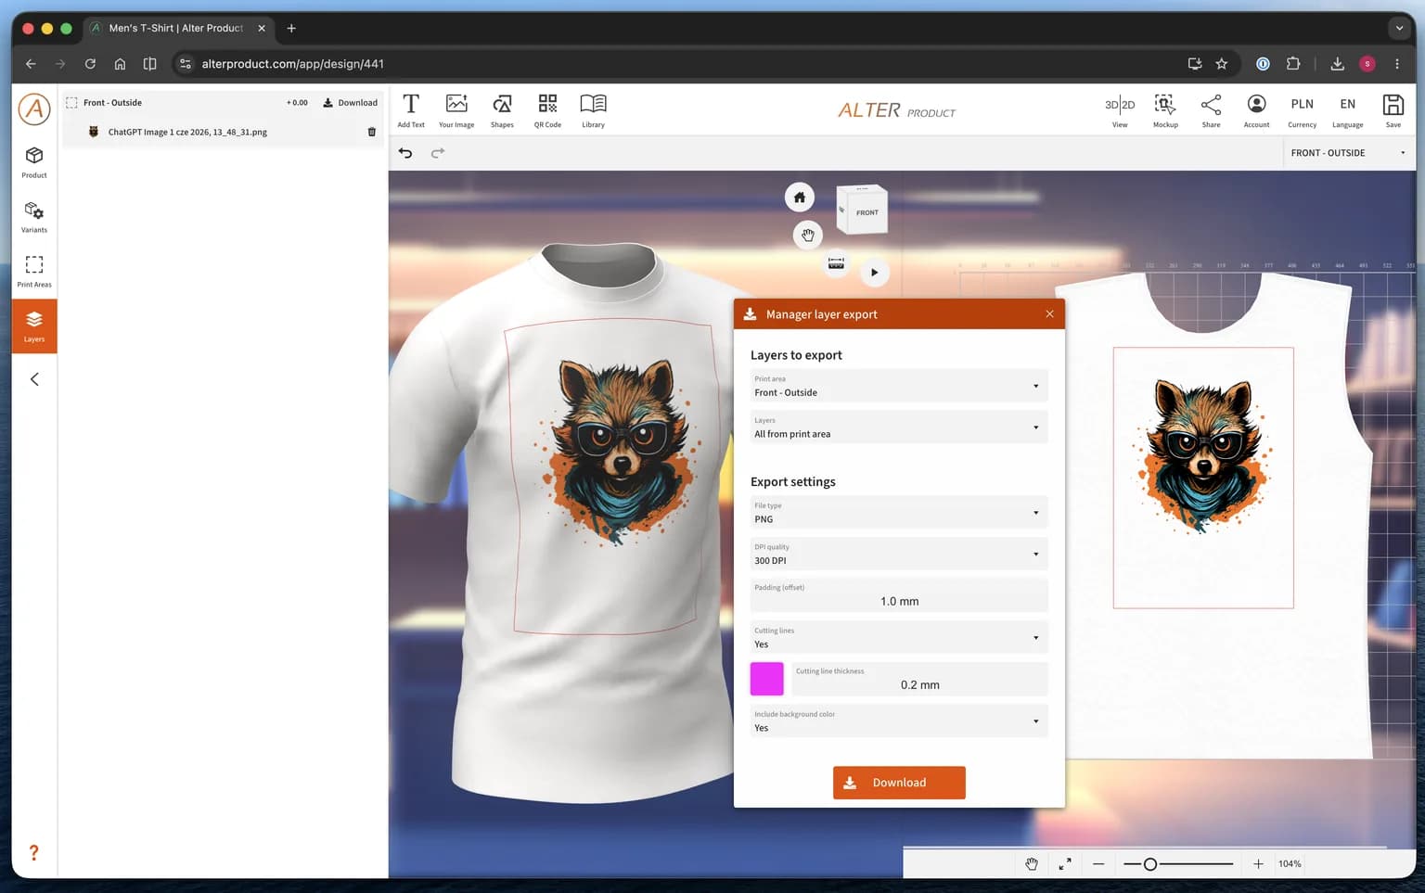
Task: Open the Variants sidebar panel
Action: (34, 217)
